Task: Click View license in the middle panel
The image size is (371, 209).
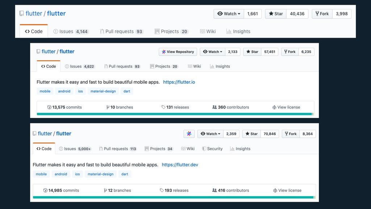Action: click(x=286, y=107)
